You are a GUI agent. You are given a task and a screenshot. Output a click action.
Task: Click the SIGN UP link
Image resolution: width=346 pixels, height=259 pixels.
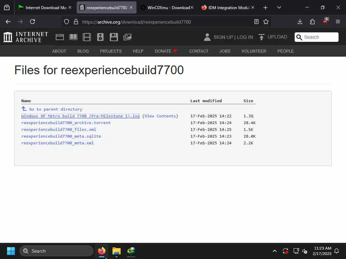(x=223, y=37)
